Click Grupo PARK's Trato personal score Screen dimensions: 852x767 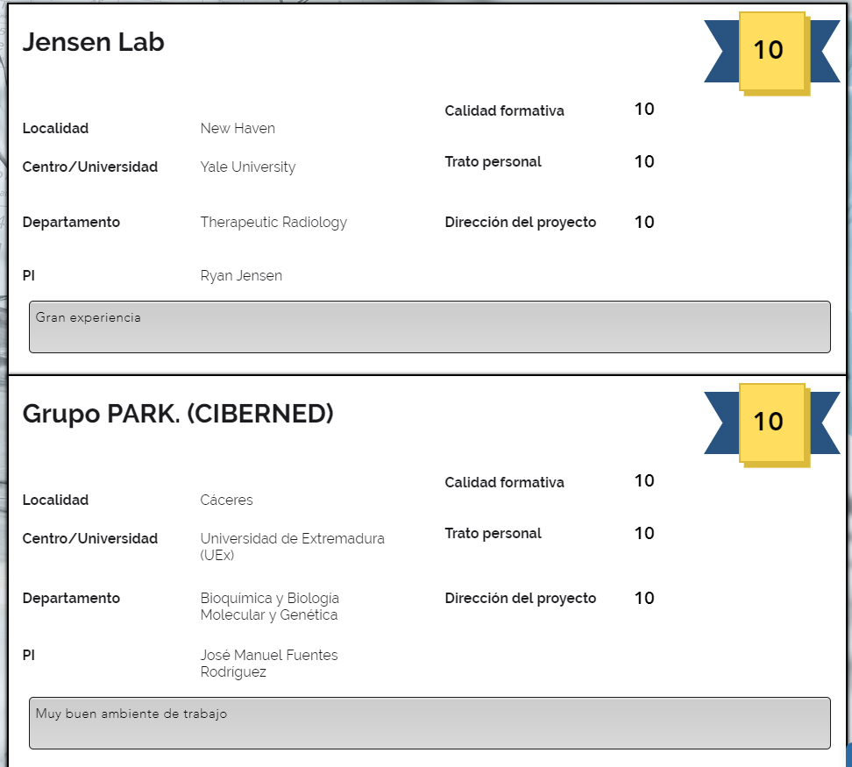coord(644,533)
